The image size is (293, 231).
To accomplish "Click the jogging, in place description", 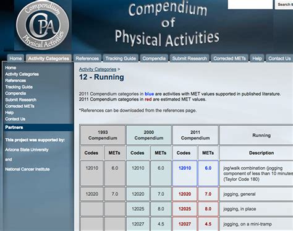I will 240,209.
